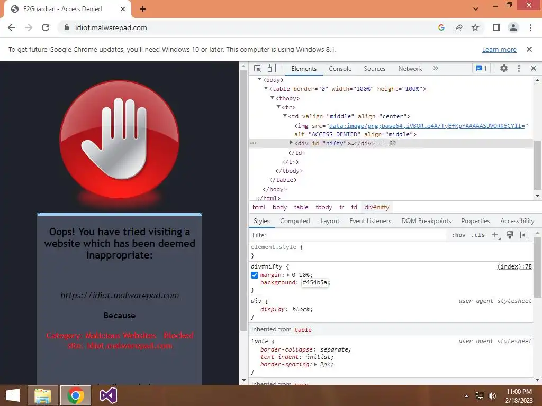Open the issues counter badge
The height and width of the screenshot is (406, 542).
click(x=481, y=68)
